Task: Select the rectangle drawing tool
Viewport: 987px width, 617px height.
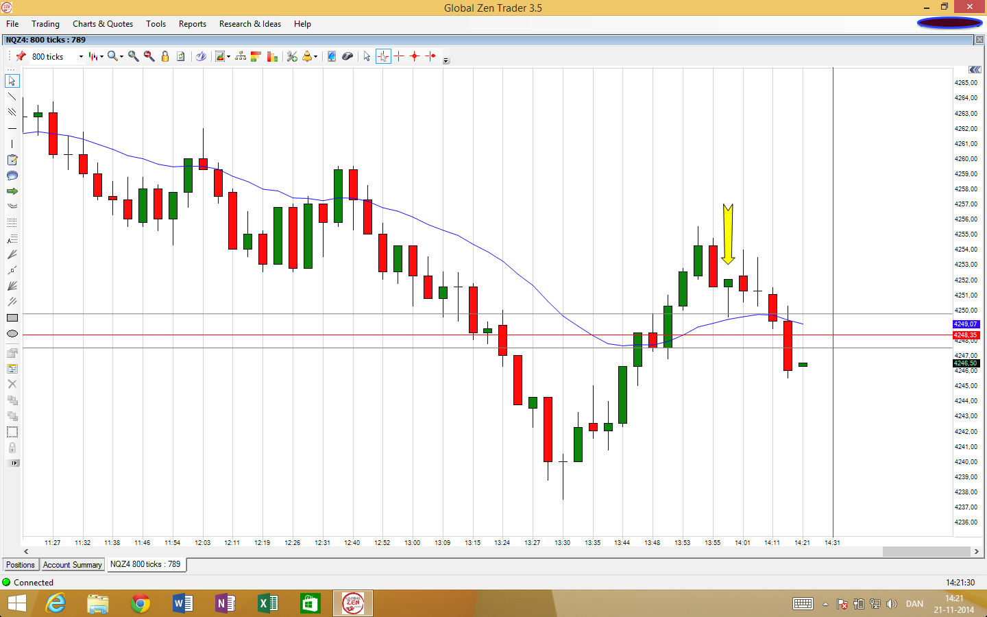Action: (12, 318)
